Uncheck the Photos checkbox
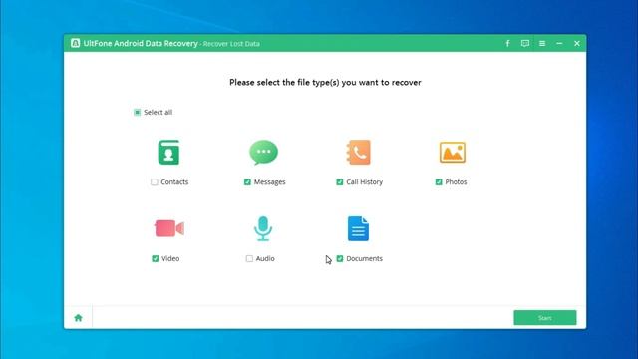This screenshot has width=638, height=359. pyautogui.click(x=439, y=181)
